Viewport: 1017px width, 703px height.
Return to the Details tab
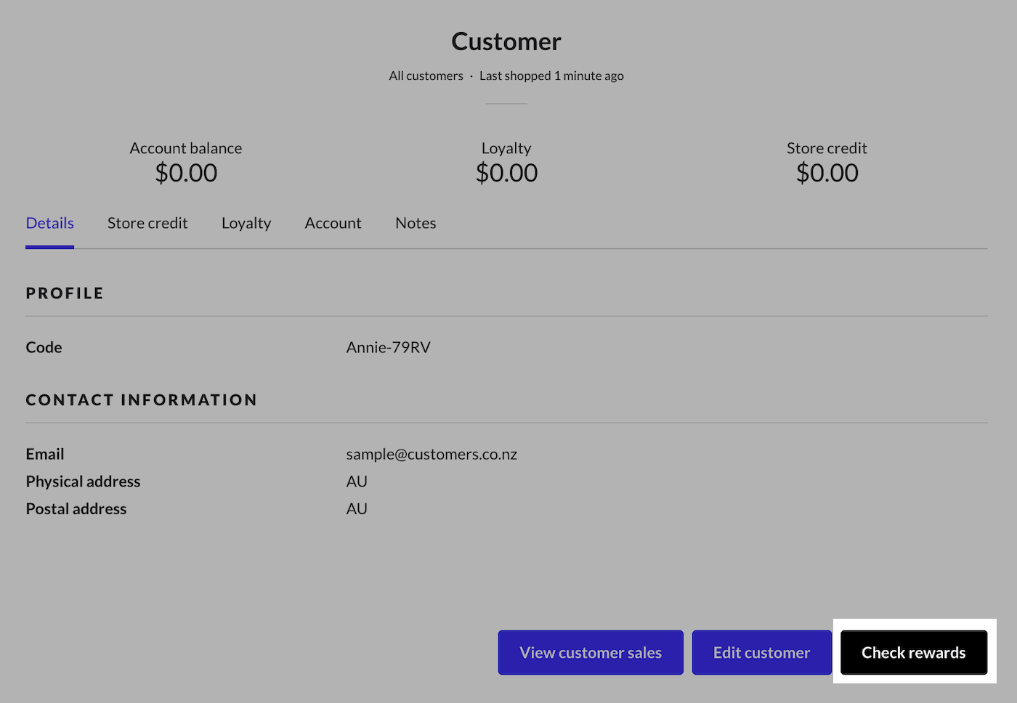[49, 223]
